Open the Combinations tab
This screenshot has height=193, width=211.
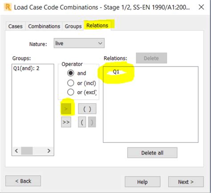tap(44, 26)
